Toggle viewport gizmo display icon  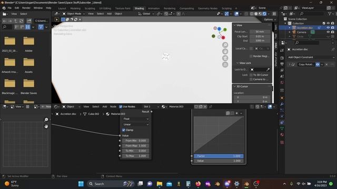pos(226,14)
